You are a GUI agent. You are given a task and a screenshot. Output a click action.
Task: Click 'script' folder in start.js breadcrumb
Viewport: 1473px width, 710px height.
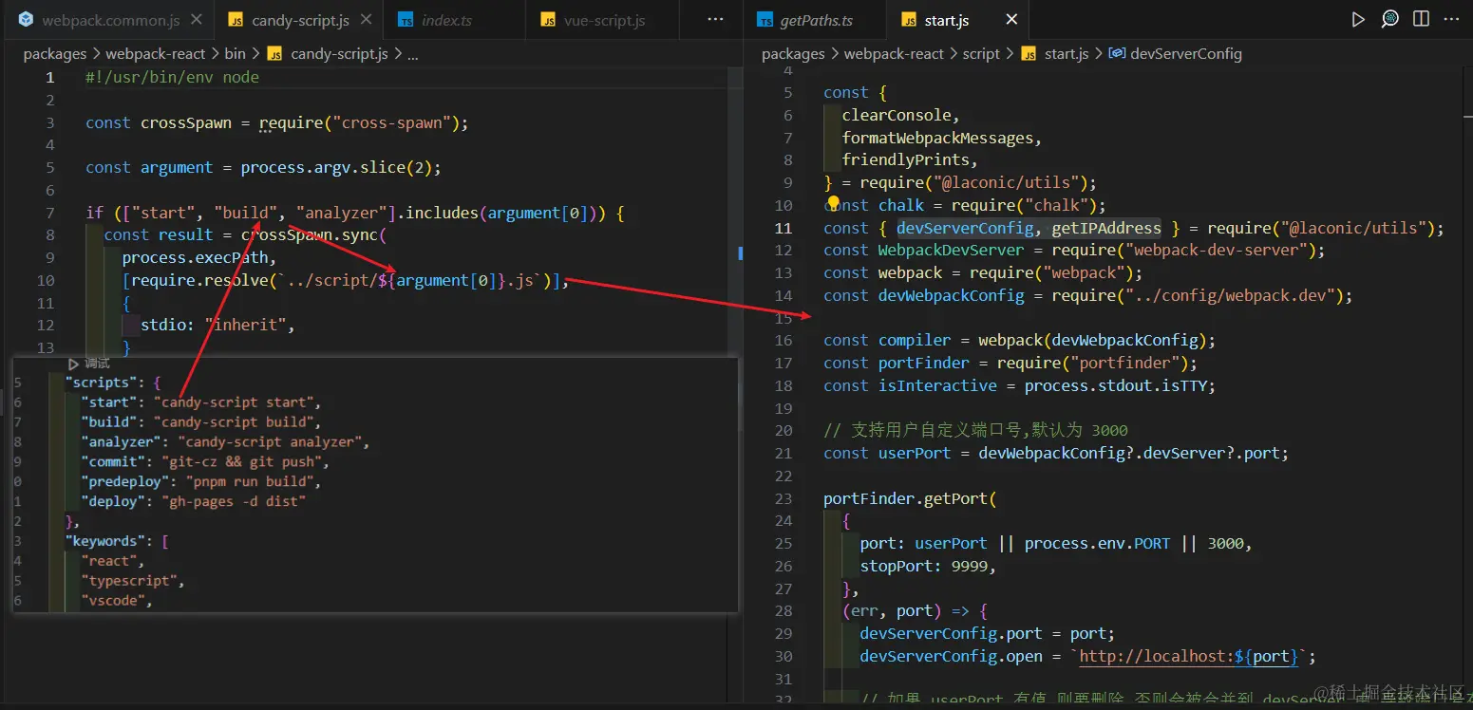pyautogui.click(x=981, y=54)
